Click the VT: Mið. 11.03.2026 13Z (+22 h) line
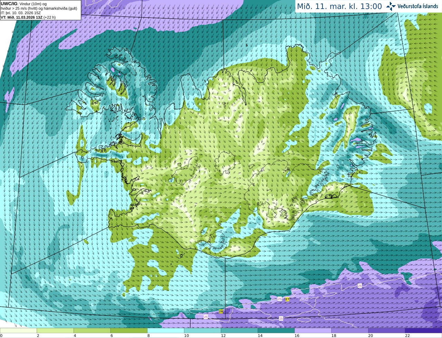 [28, 17]
